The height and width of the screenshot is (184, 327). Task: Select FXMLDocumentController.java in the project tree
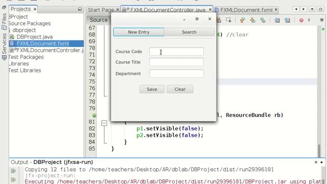click(x=50, y=50)
